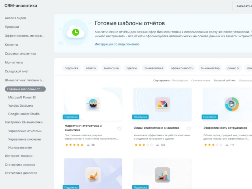Open the Эффективность сотрудников donut chart icon
This screenshot has height=189, width=252.
pos(232,104)
